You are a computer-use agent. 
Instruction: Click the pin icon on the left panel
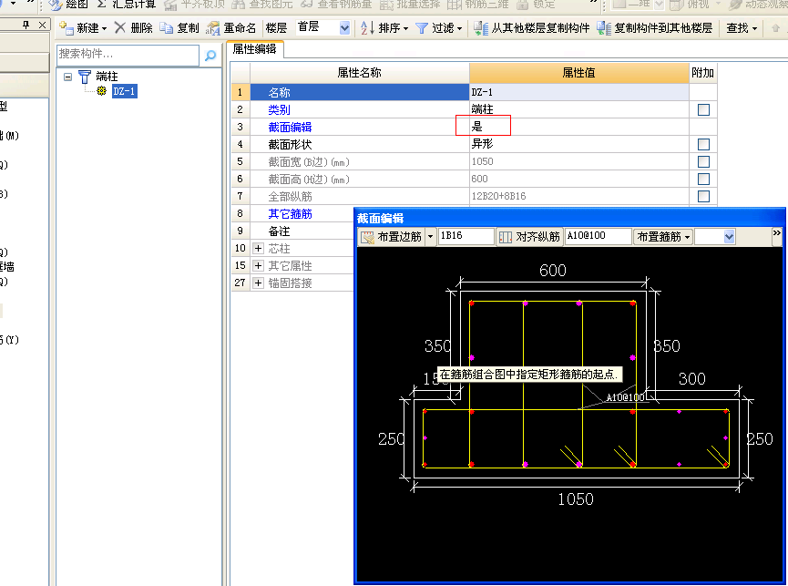[26, 25]
